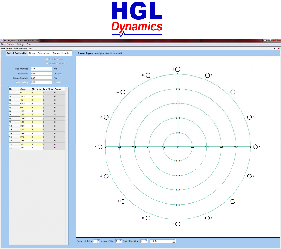Increase the Line Offset stepper
The image size is (281, 249).
(146, 240)
